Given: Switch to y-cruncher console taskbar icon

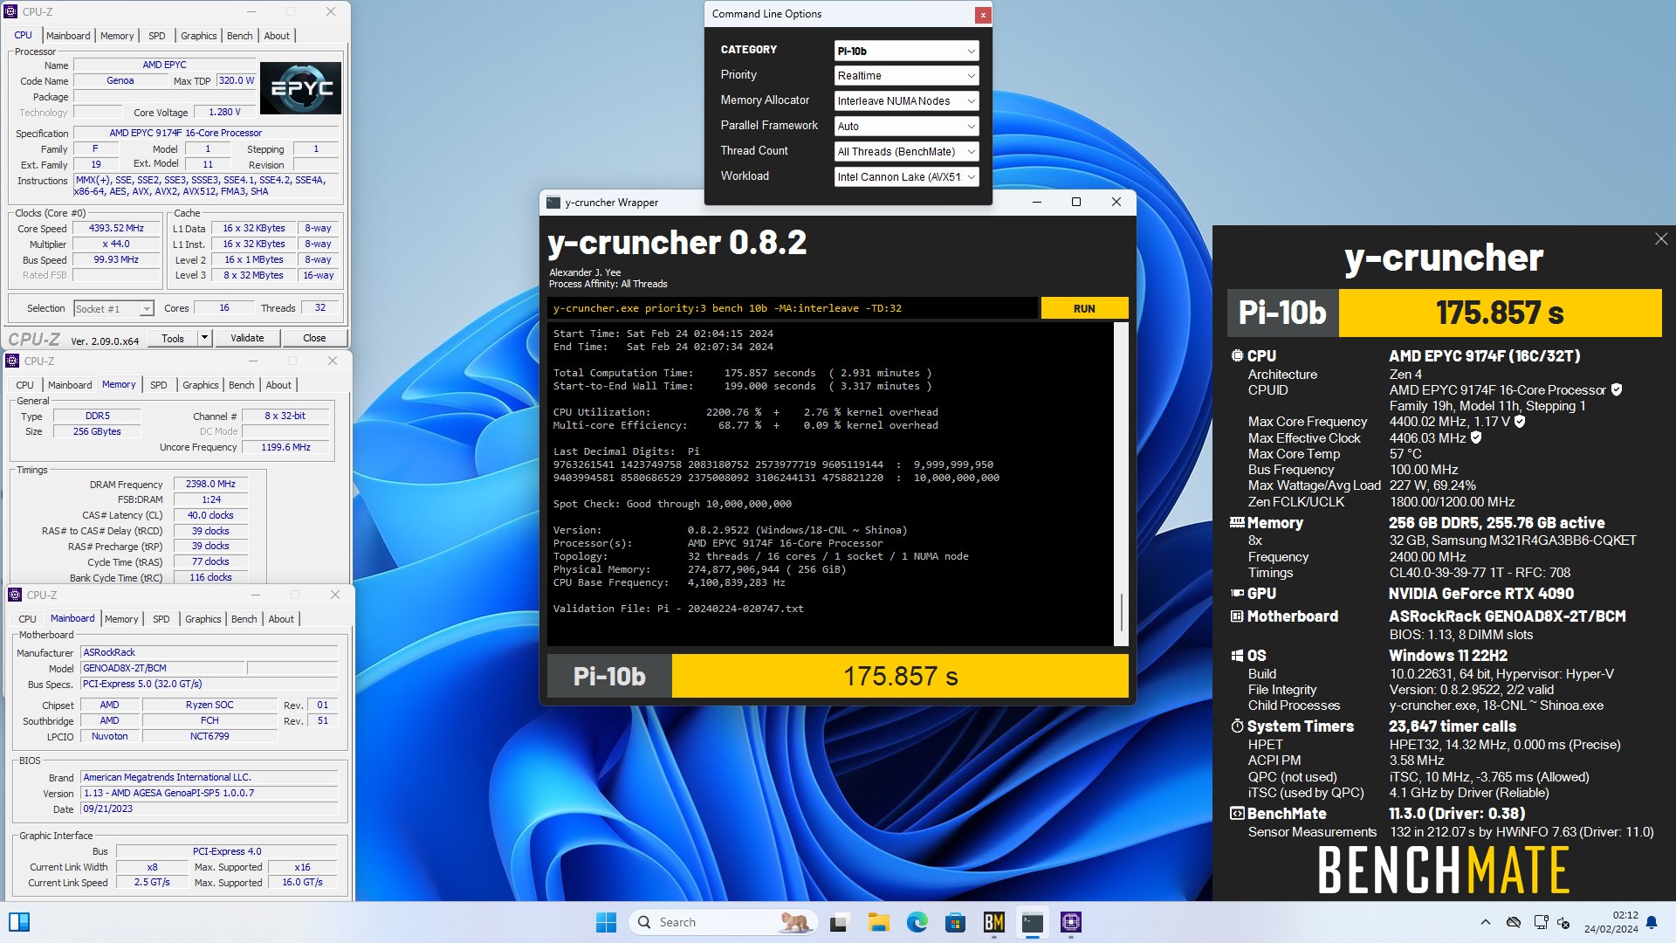Looking at the screenshot, I should pos(1033,922).
